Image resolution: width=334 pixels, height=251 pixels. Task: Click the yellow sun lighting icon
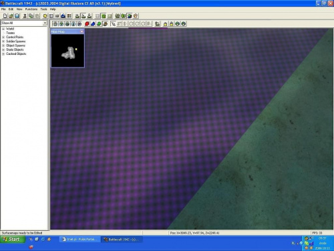click(x=45, y=16)
